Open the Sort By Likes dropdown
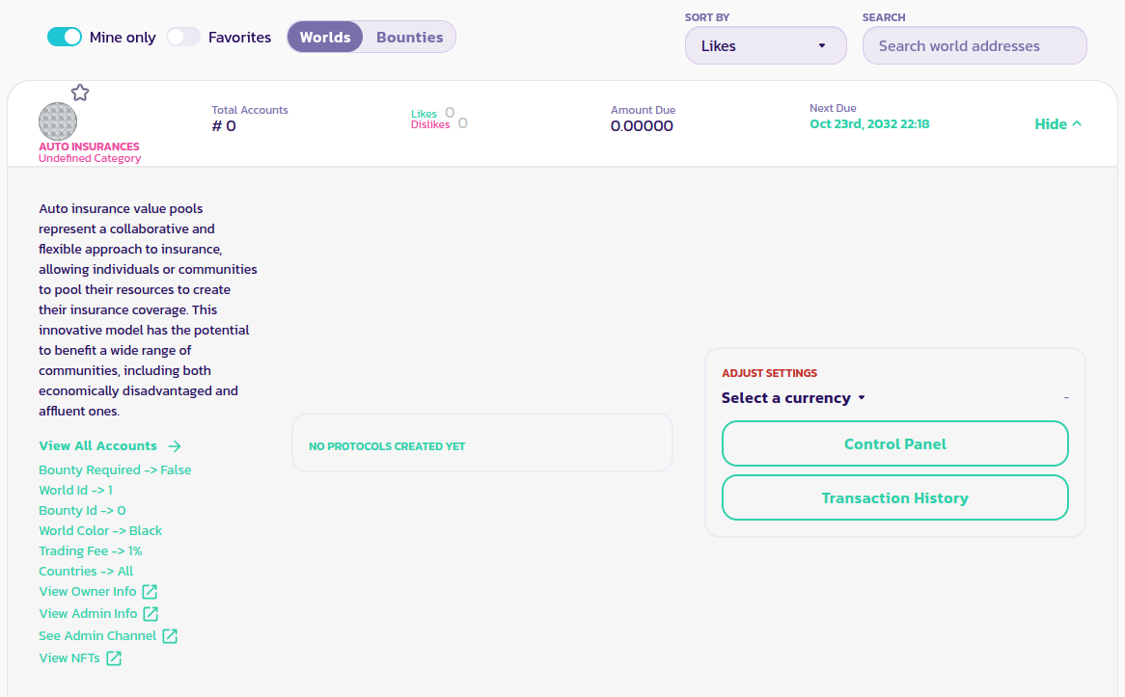The height and width of the screenshot is (697, 1125). 765,45
